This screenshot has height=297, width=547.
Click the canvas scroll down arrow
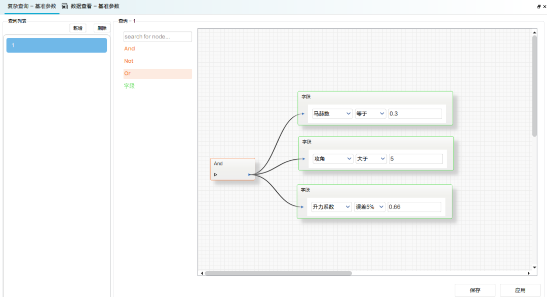click(x=534, y=267)
